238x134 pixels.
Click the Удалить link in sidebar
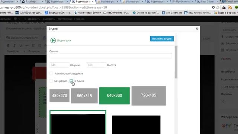[226, 59]
